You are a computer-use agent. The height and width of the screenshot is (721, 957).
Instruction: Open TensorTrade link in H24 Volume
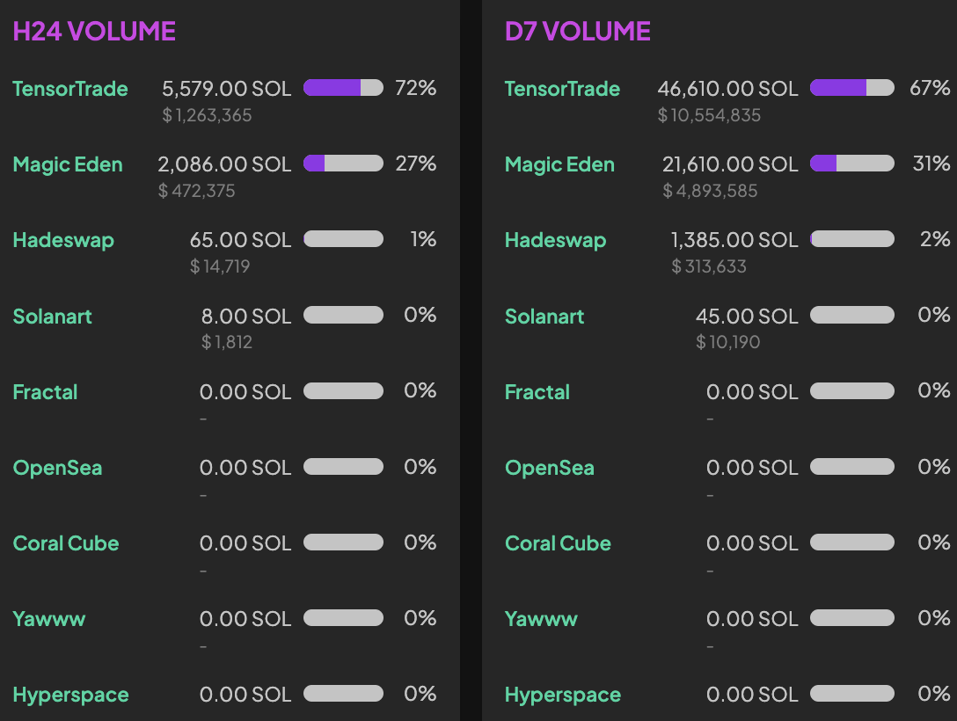tap(70, 89)
